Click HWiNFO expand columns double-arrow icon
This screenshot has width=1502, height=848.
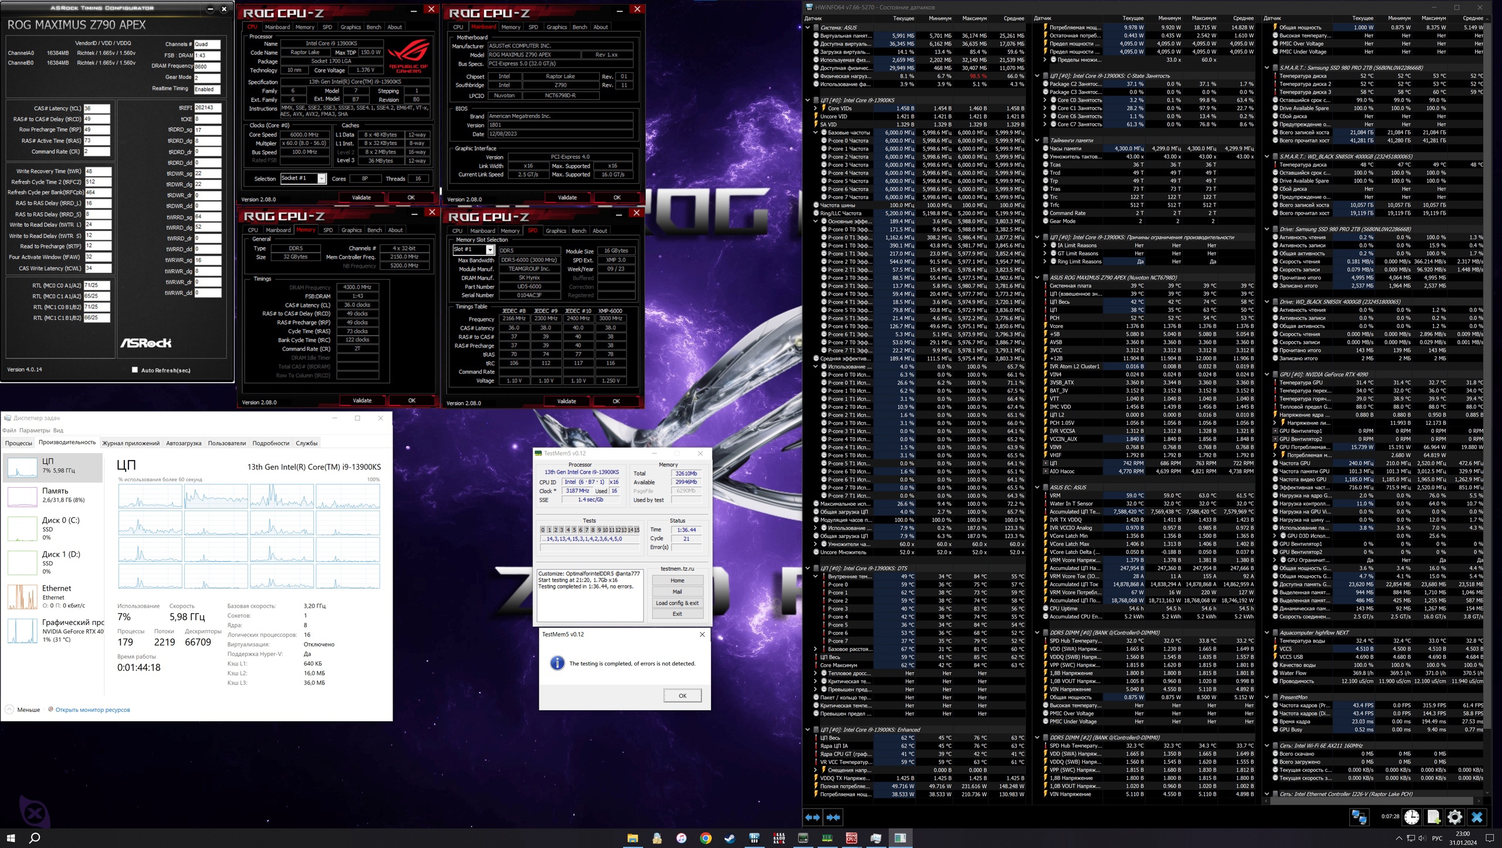coord(813,817)
